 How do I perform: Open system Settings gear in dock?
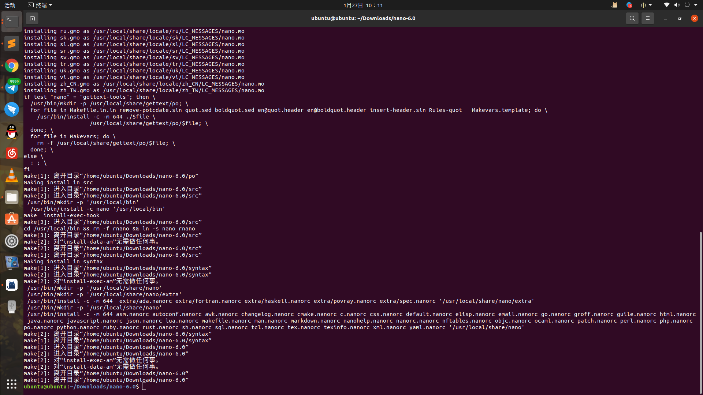click(x=12, y=241)
